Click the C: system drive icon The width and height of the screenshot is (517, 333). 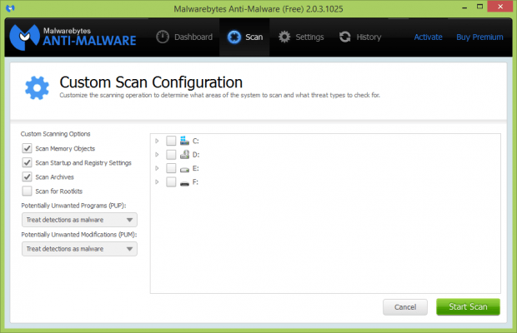click(184, 141)
